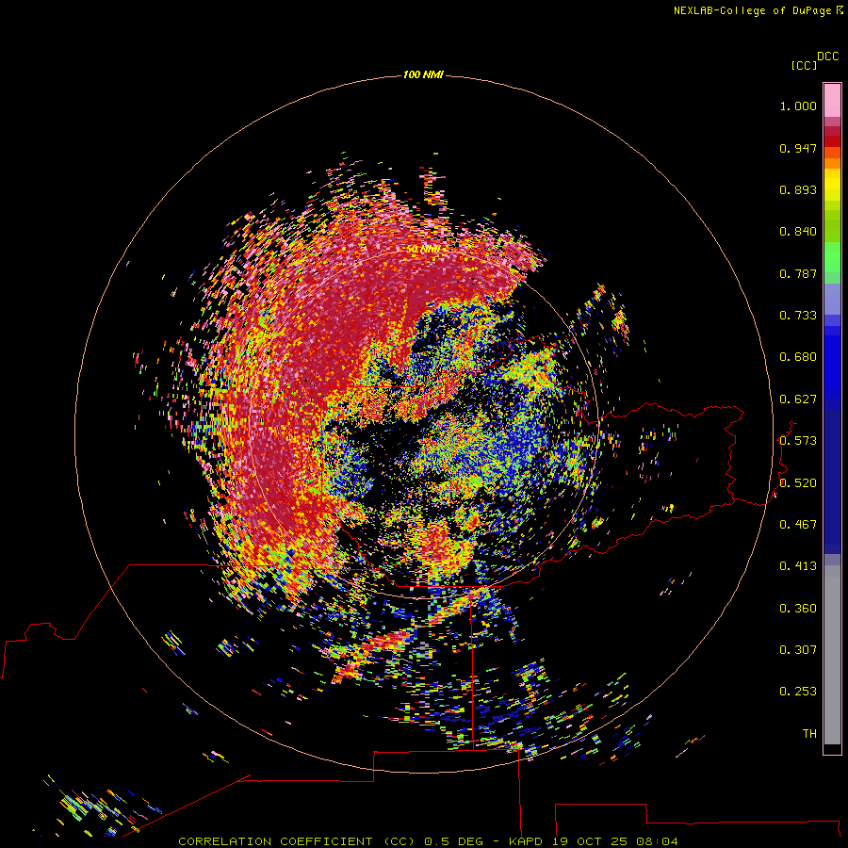Click the 0.840 legend value
Image resolution: width=848 pixels, height=848 pixels.
pyautogui.click(x=798, y=232)
